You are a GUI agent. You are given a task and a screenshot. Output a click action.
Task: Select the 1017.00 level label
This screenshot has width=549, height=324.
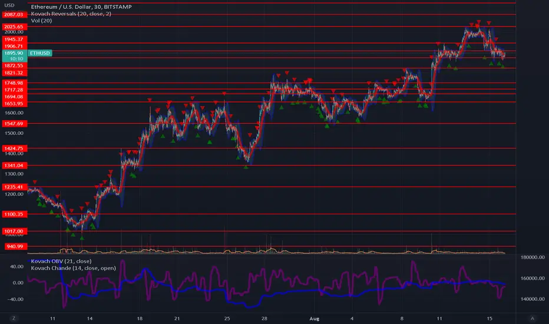(14, 231)
